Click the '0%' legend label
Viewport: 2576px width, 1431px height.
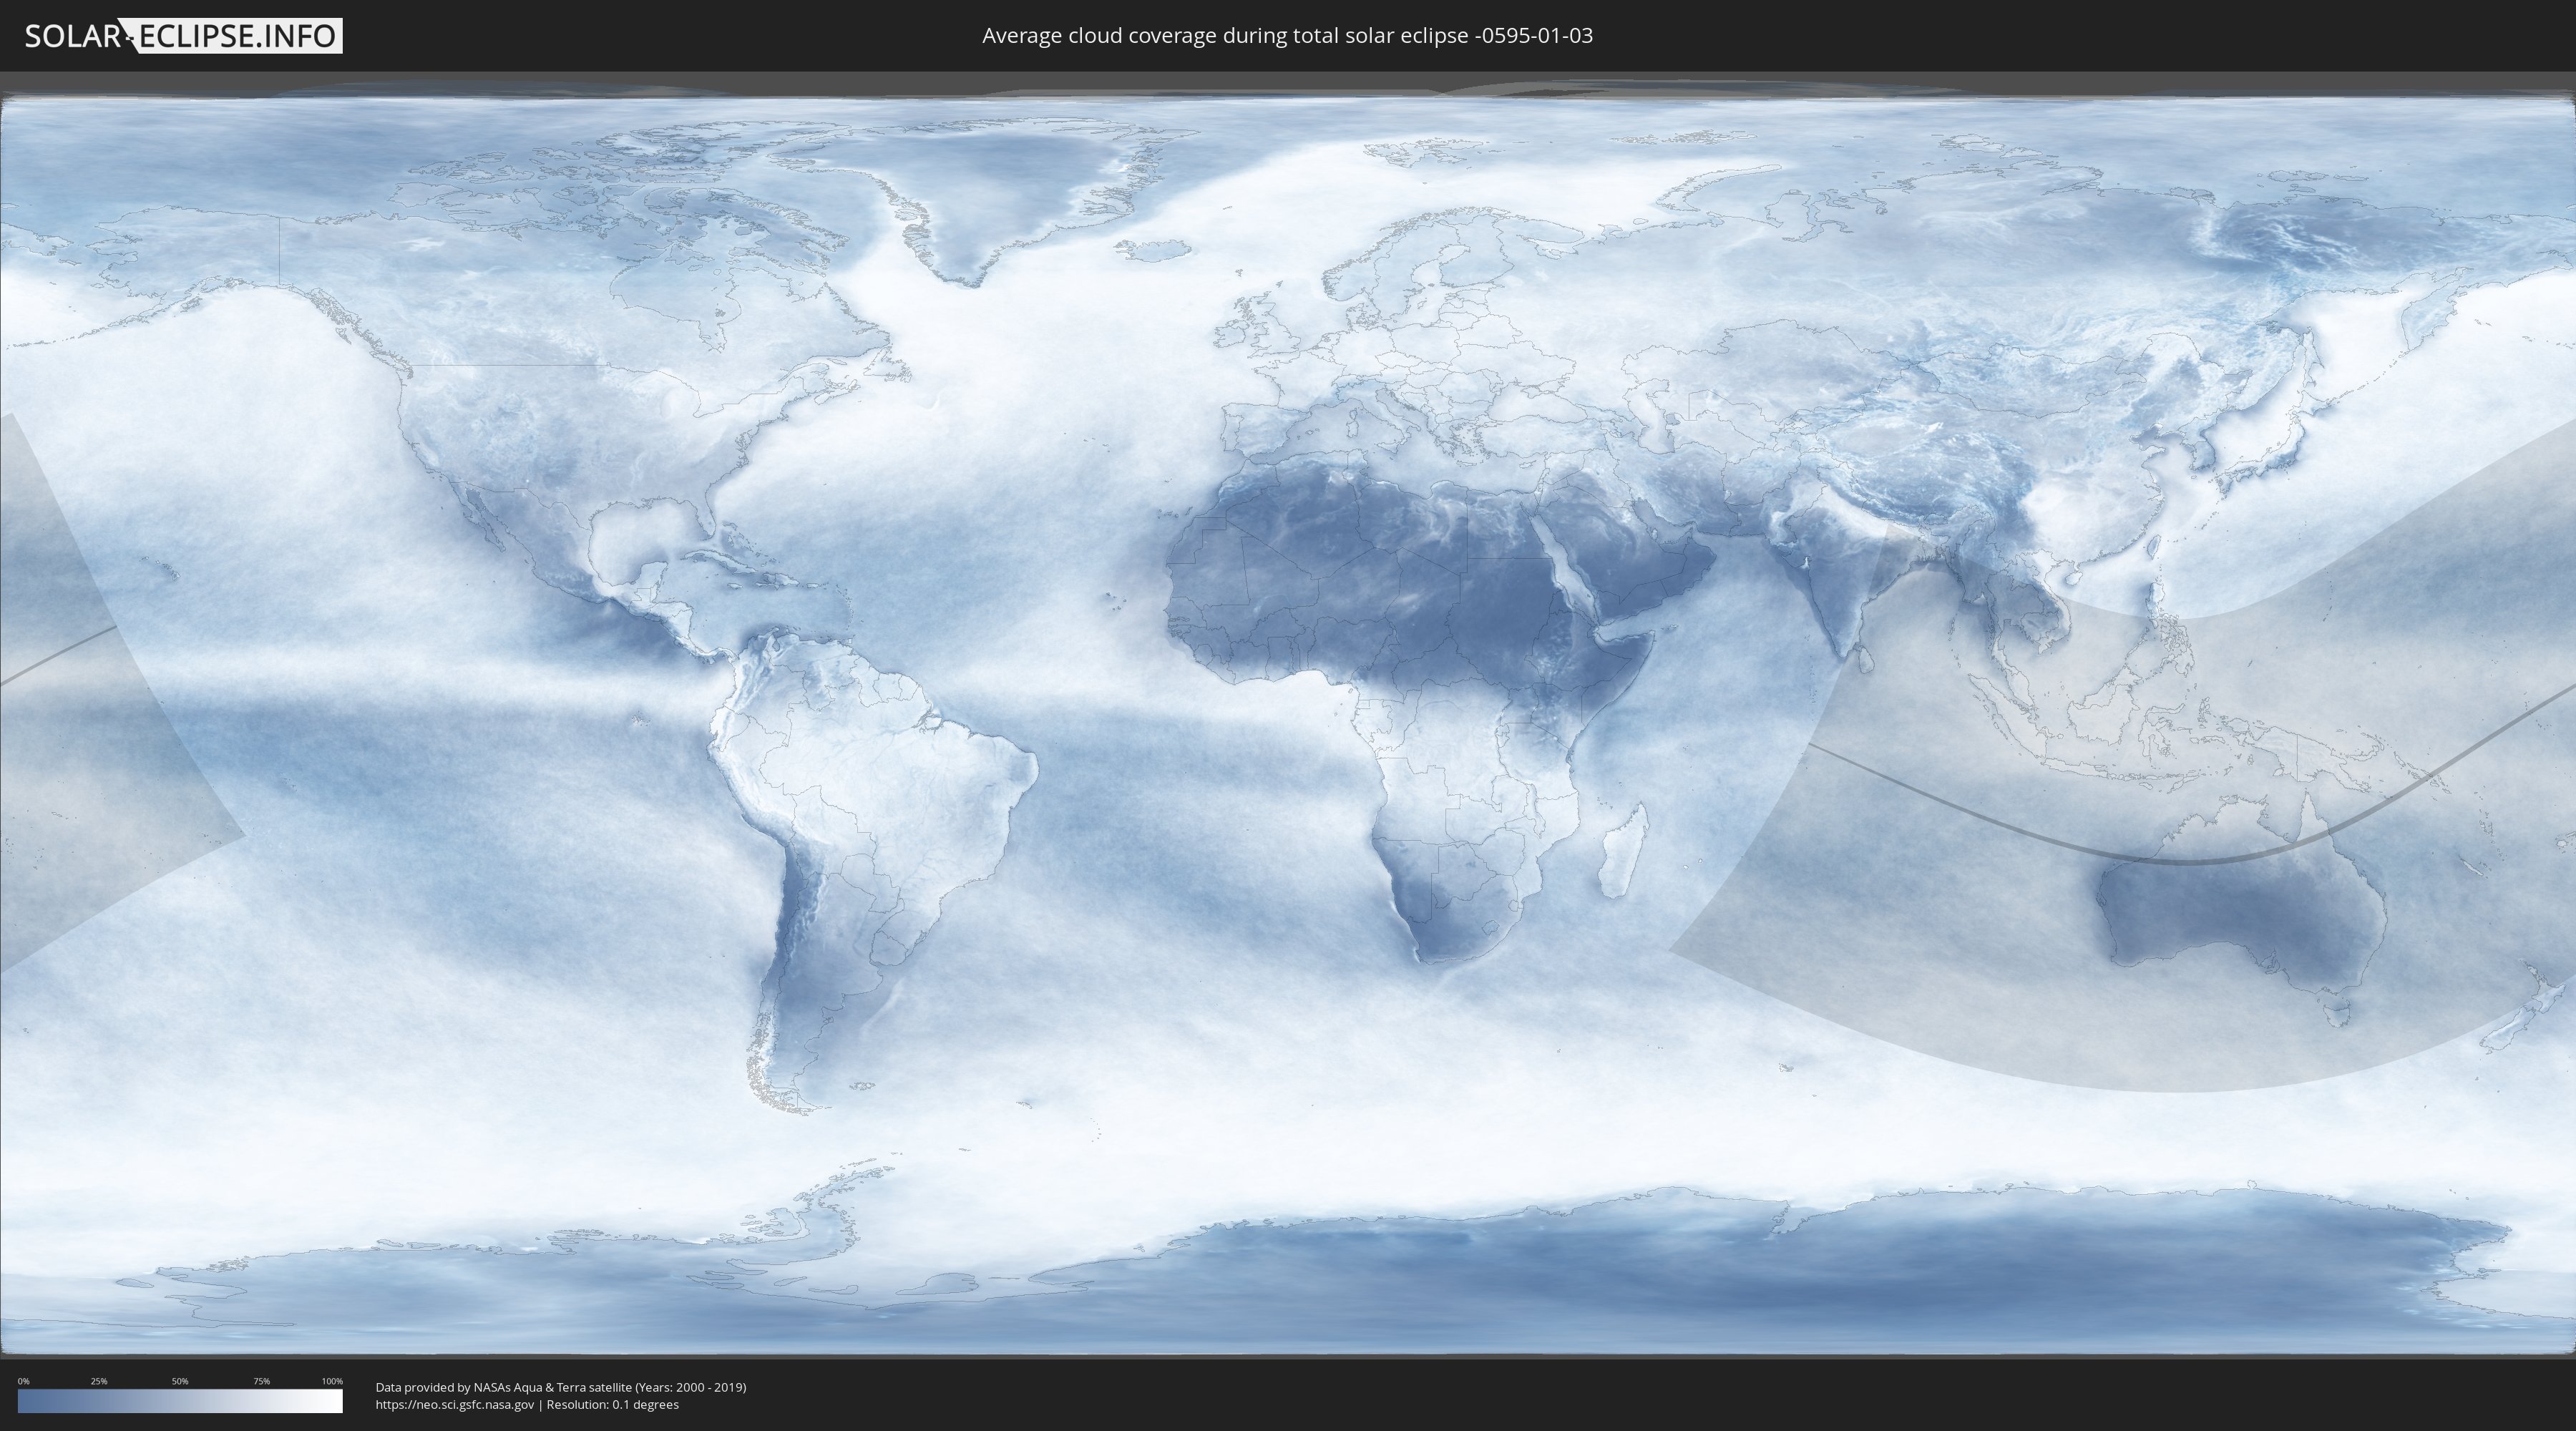24,1381
